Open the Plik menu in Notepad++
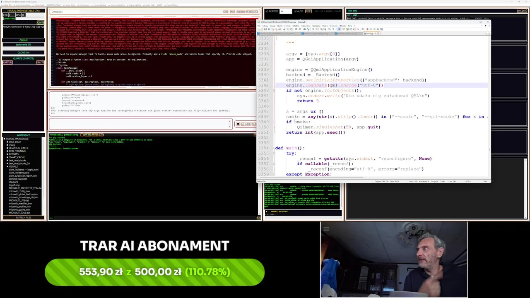The image size is (530, 298). 259,26
